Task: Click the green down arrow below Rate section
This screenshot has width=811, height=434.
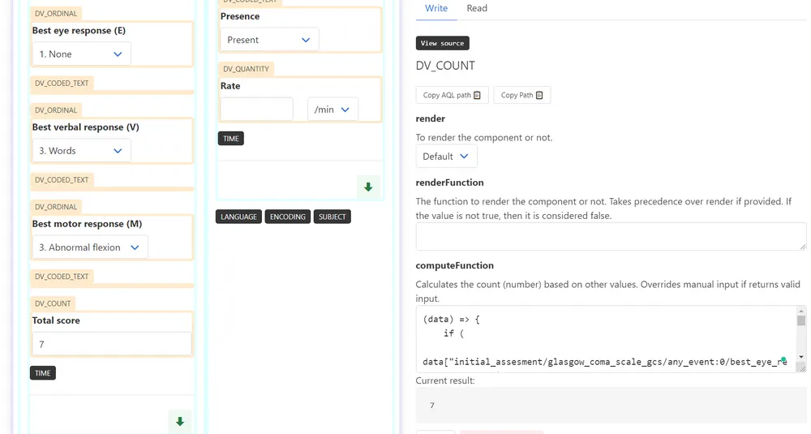Action: [368, 187]
